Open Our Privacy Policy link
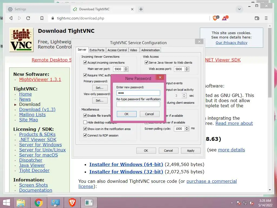 (232, 43)
